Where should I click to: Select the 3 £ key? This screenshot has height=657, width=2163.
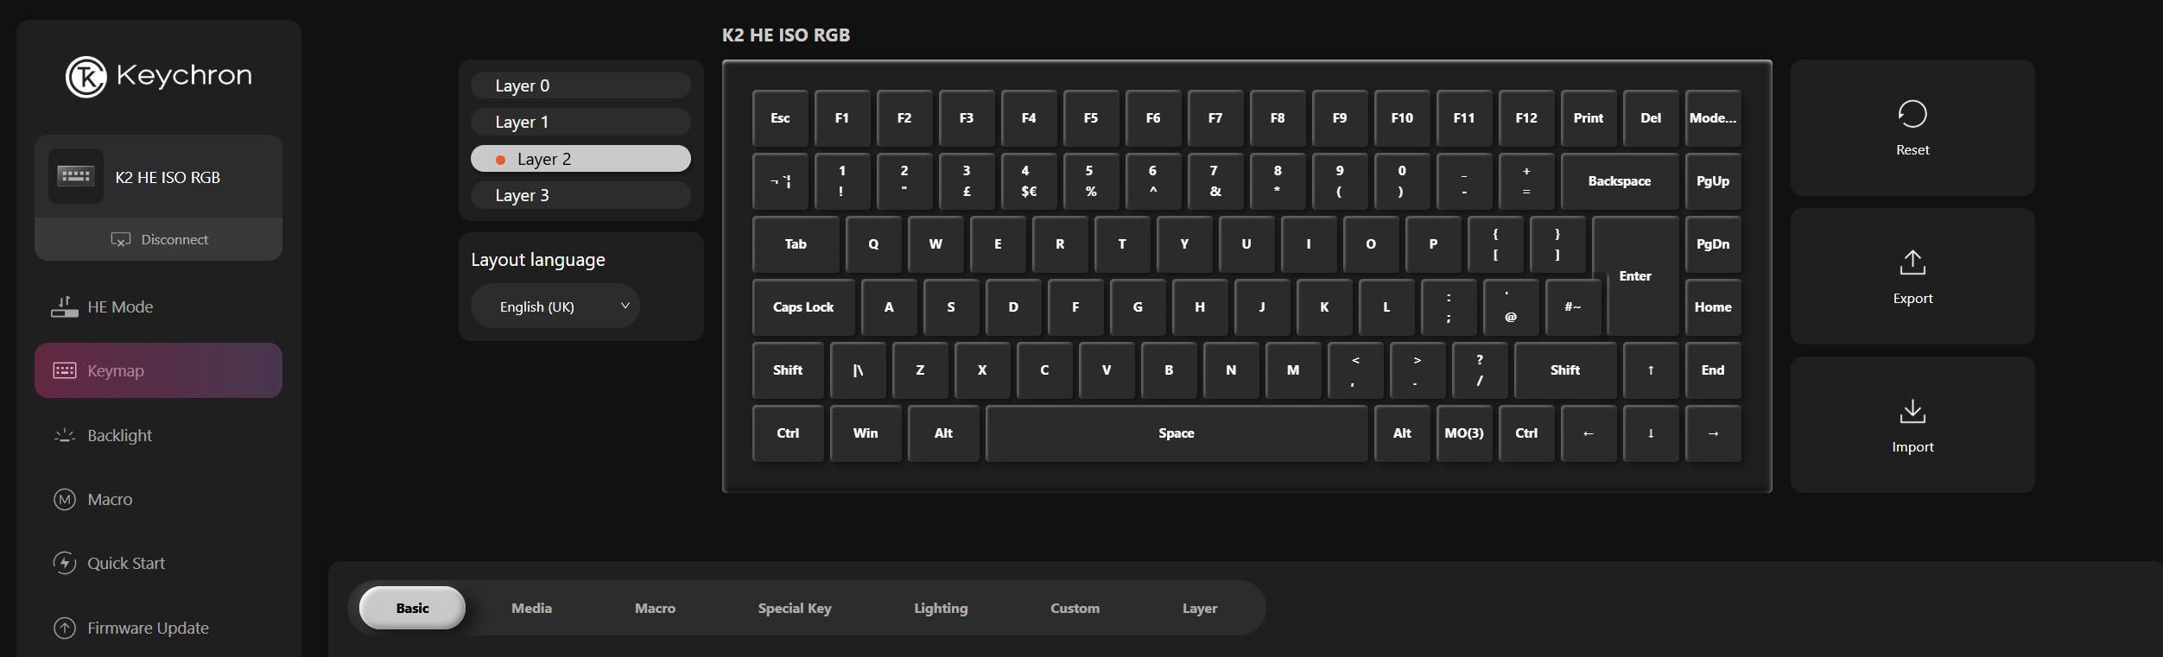[x=967, y=180]
